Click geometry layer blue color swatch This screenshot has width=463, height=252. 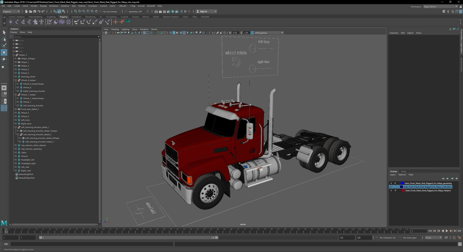click(x=402, y=183)
